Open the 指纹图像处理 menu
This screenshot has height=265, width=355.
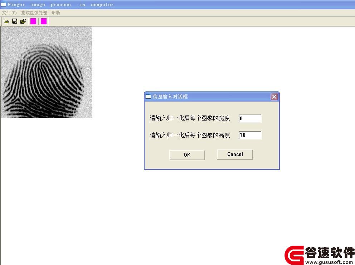(34, 13)
